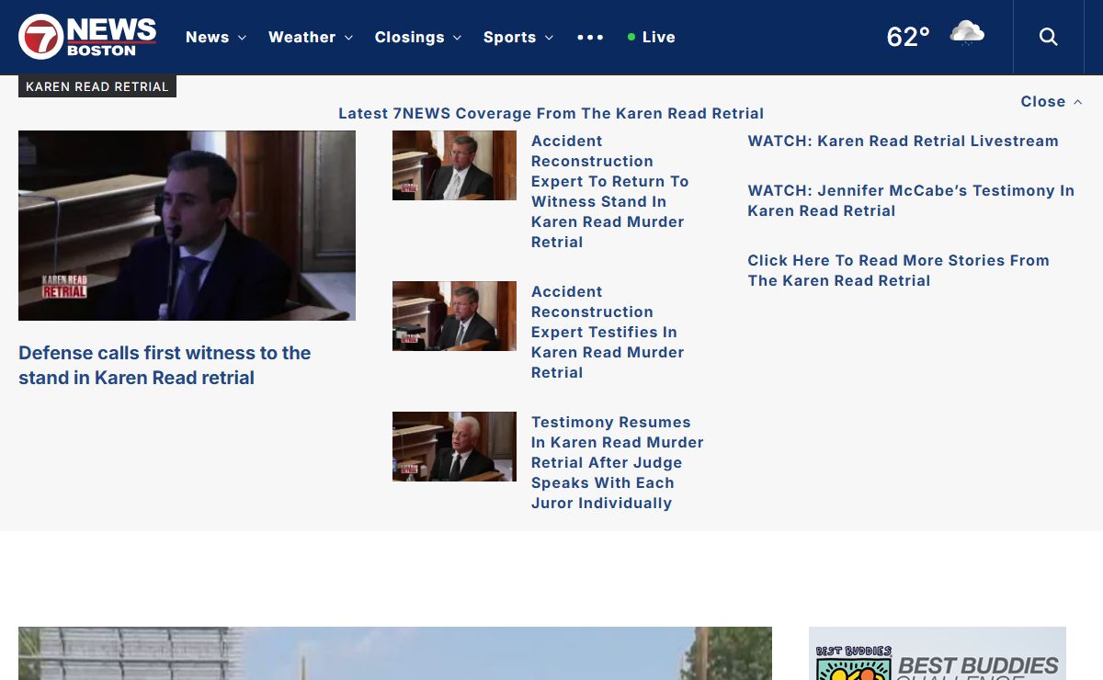Open thumbnail for 'Expert To Return' story
This screenshot has width=1103, height=680.
pos(454,165)
